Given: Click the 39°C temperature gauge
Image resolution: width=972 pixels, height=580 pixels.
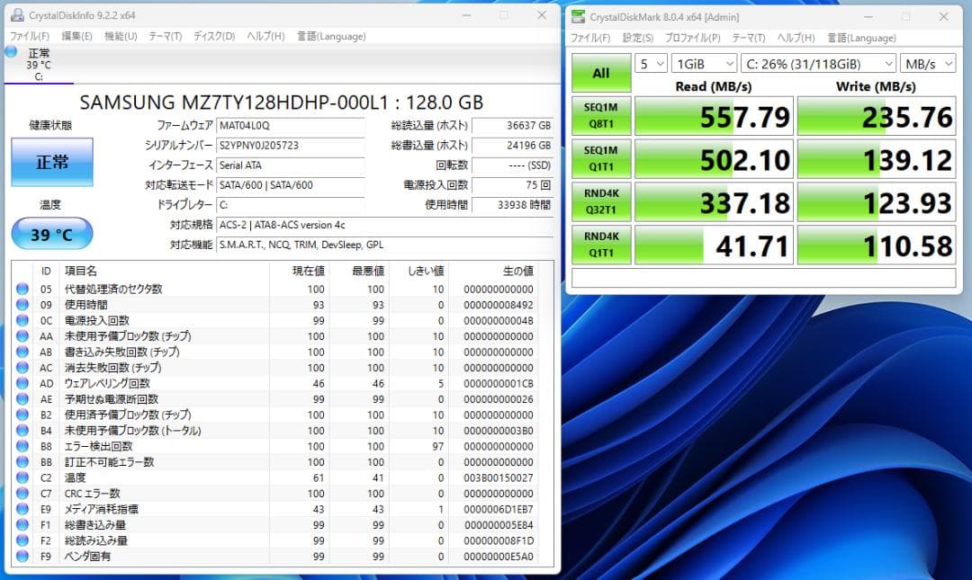Looking at the screenshot, I should coord(51,233).
